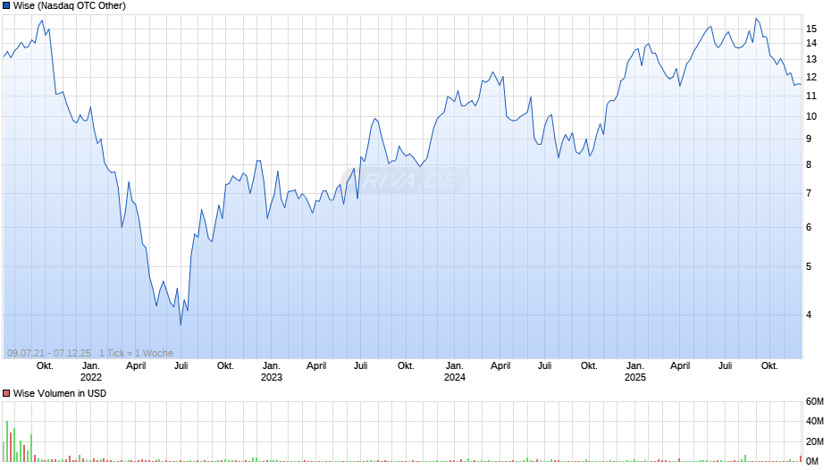Screen dimensions: 840x470
Task: Click the 'Jan. 2025' time axis label
Action: pyautogui.click(x=634, y=372)
